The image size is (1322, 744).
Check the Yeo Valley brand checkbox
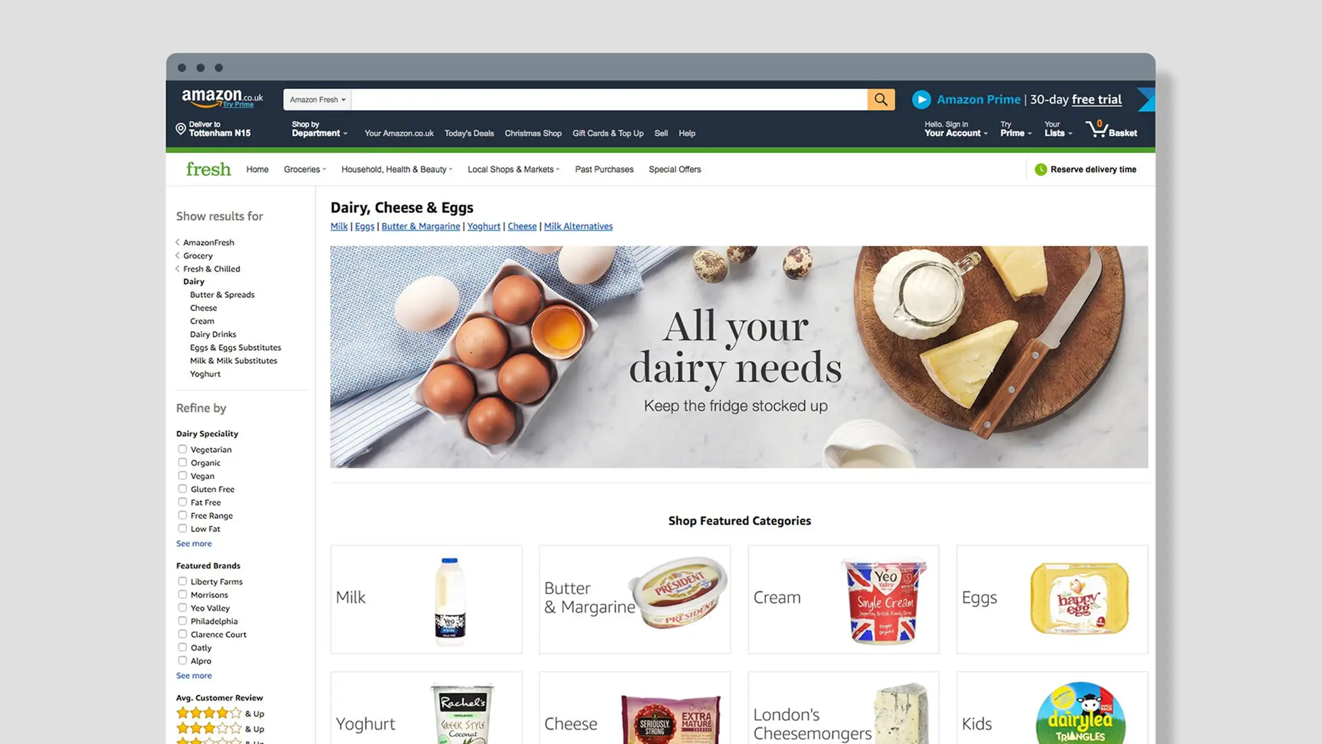(182, 607)
